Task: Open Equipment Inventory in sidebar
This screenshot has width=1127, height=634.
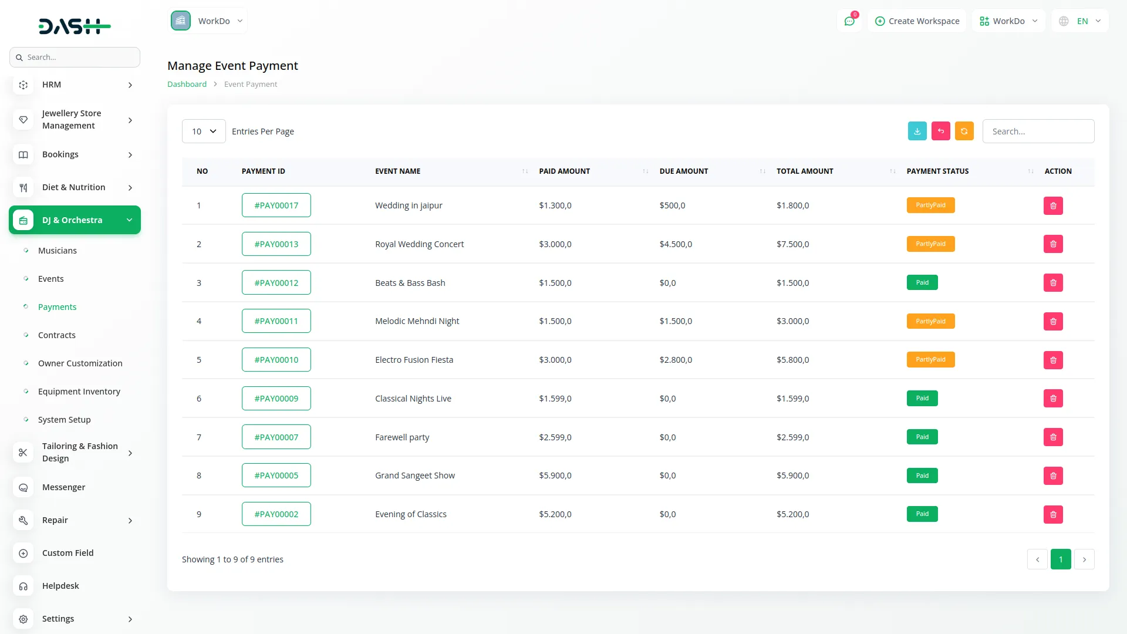Action: coord(79,392)
